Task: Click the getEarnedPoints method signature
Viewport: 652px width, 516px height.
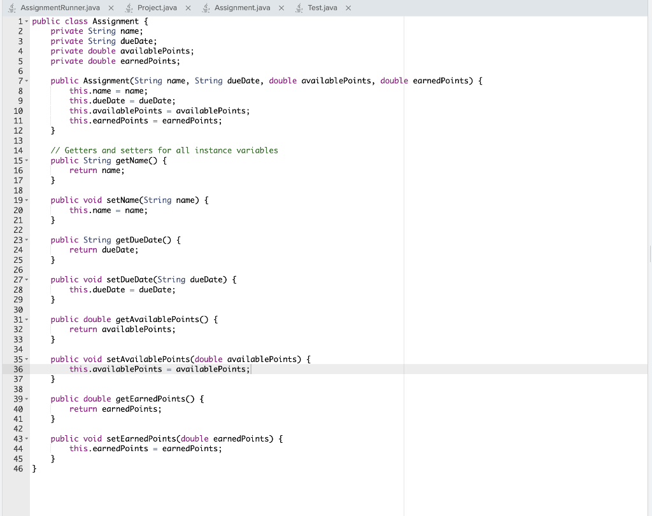Action: (x=127, y=399)
